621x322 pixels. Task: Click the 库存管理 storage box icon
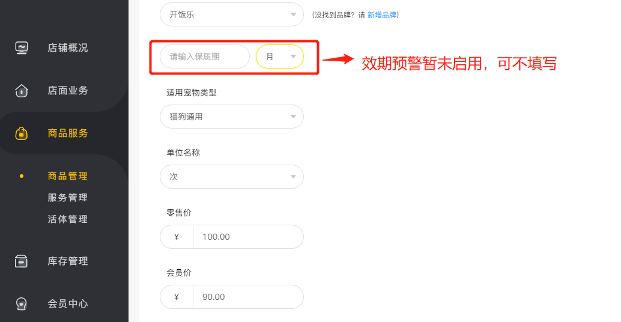(22, 261)
